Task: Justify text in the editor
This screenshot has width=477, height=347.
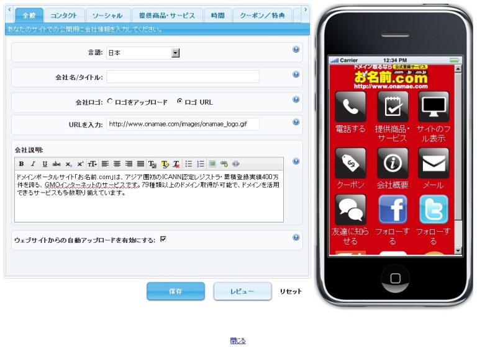Action: click(x=140, y=164)
